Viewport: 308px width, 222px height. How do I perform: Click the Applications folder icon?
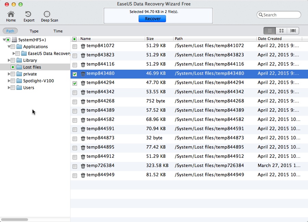click(x=19, y=47)
